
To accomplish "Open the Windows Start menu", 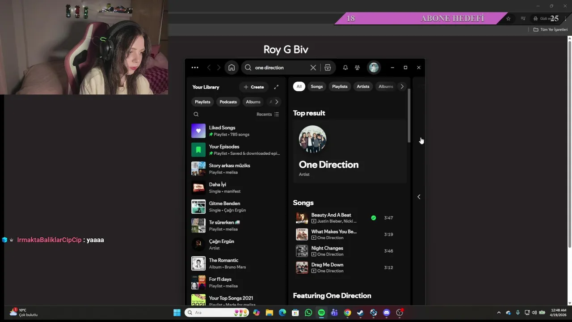I will coord(177,313).
